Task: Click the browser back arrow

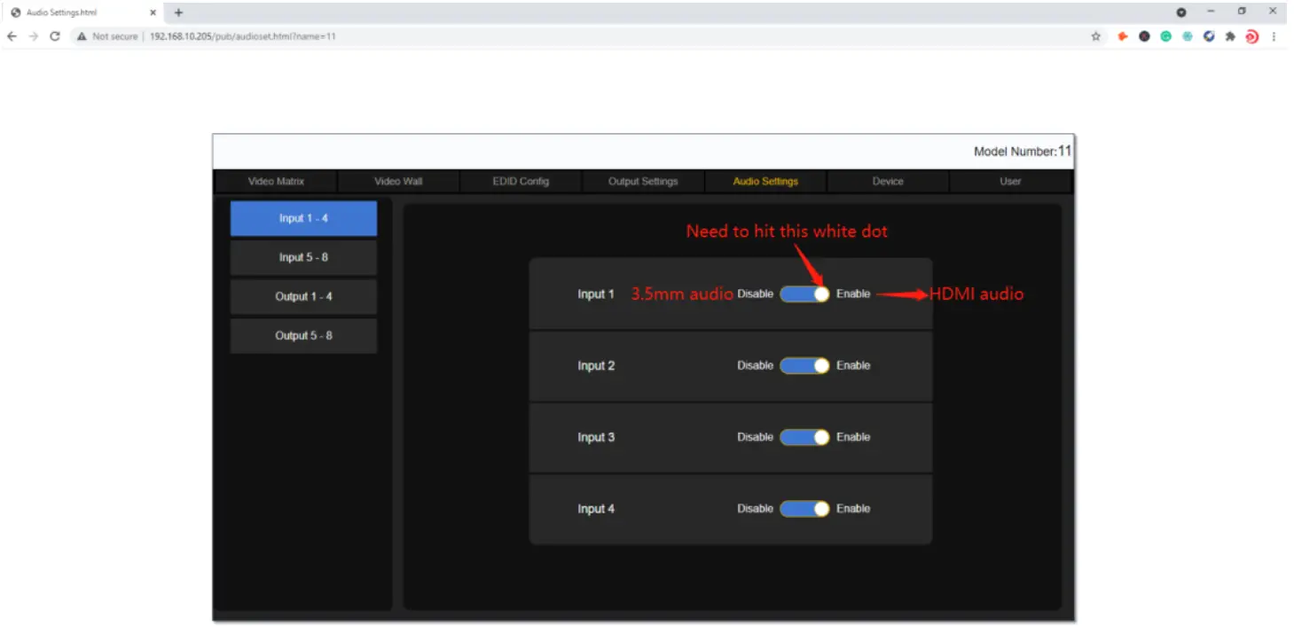Action: (x=12, y=36)
